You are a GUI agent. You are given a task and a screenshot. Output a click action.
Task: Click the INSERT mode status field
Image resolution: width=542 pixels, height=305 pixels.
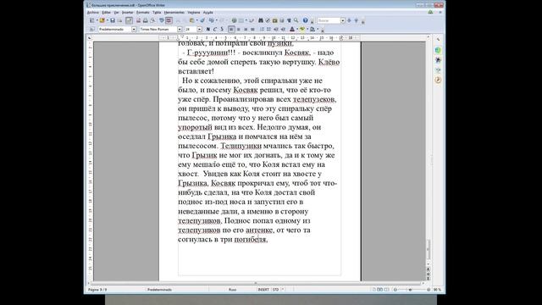pos(263,290)
